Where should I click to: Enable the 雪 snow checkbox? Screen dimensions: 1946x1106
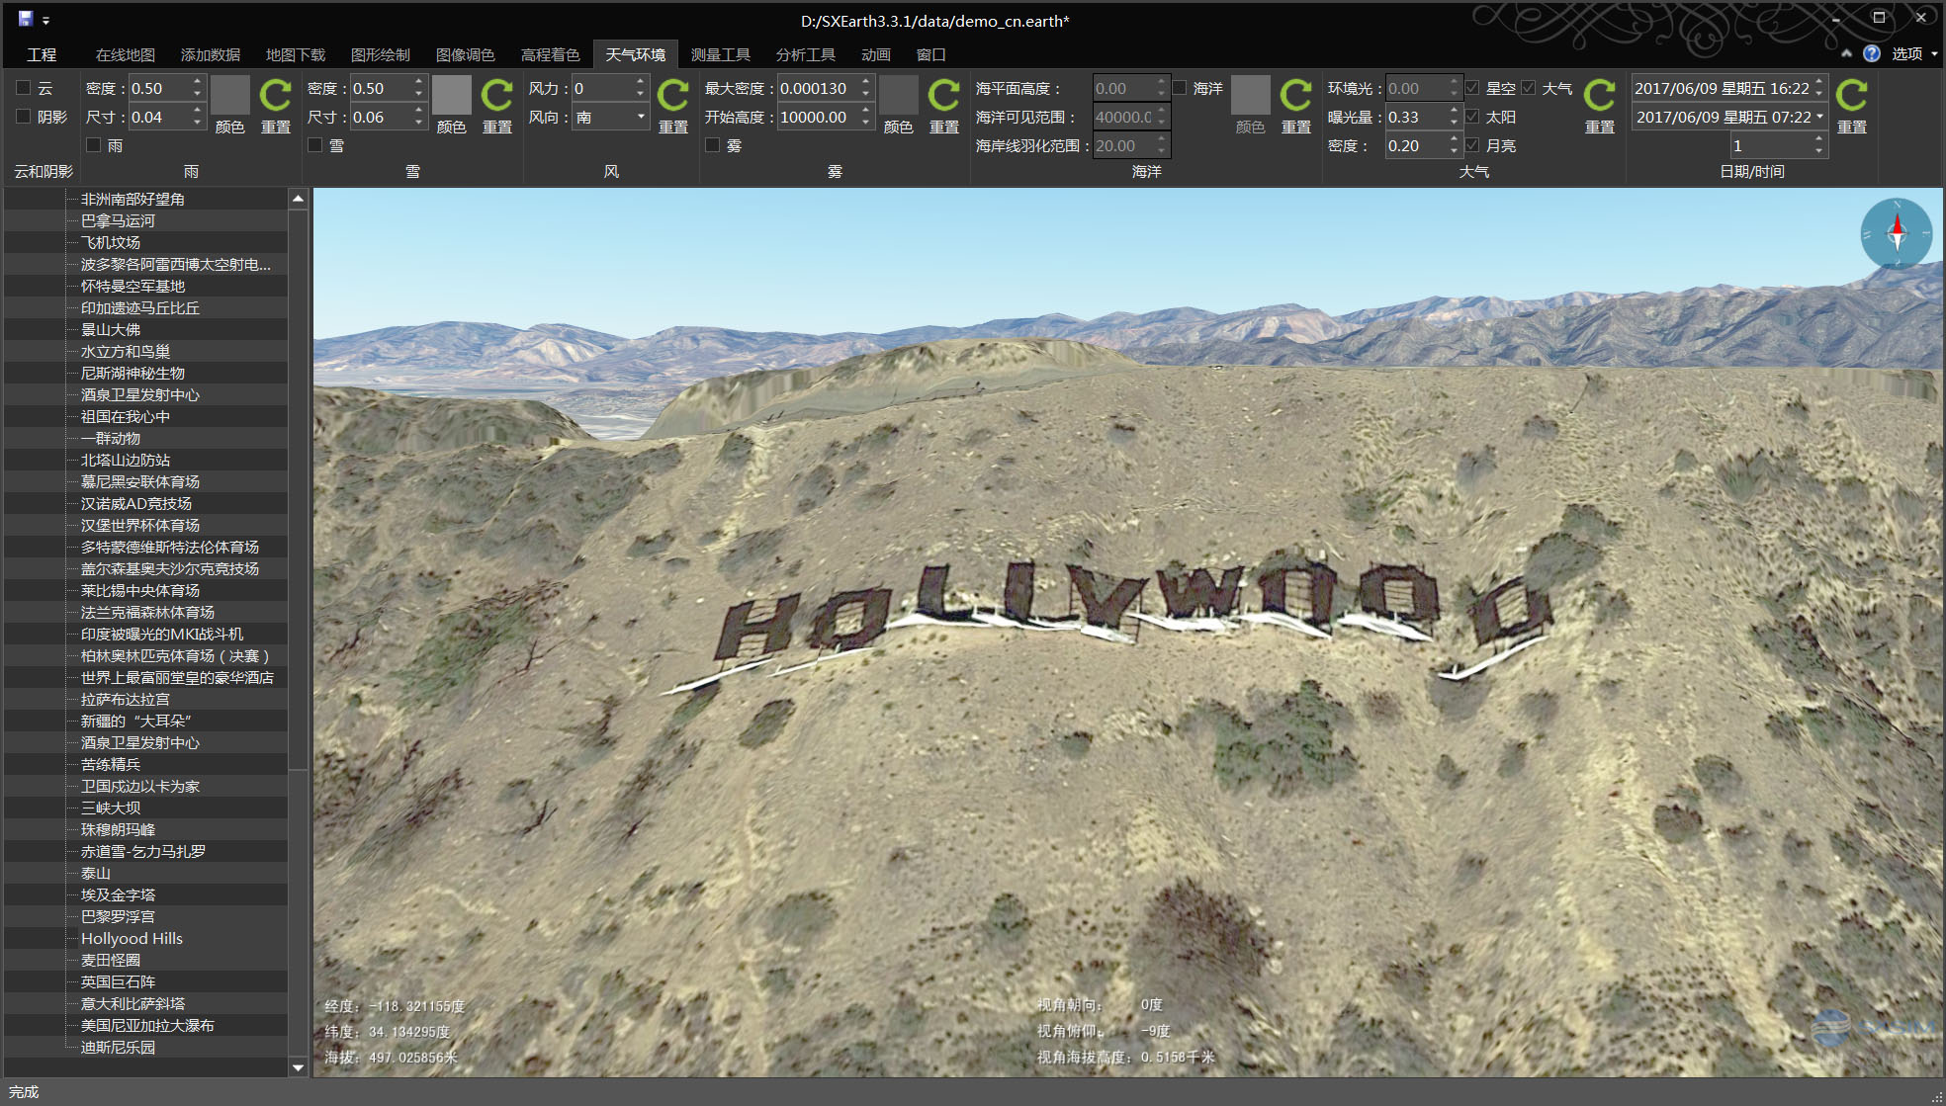click(315, 145)
